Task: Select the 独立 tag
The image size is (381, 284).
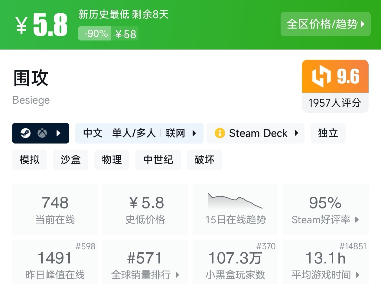Action: 328,133
